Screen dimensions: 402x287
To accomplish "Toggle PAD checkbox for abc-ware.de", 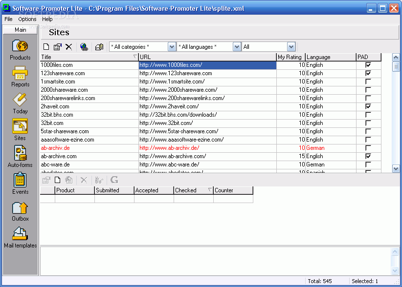I will pyautogui.click(x=368, y=164).
